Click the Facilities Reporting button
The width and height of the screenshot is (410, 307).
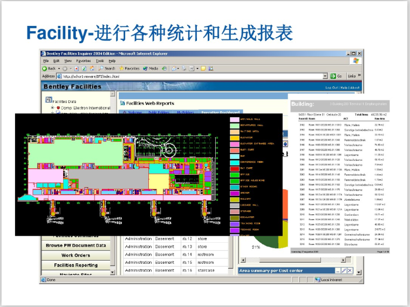(76, 265)
